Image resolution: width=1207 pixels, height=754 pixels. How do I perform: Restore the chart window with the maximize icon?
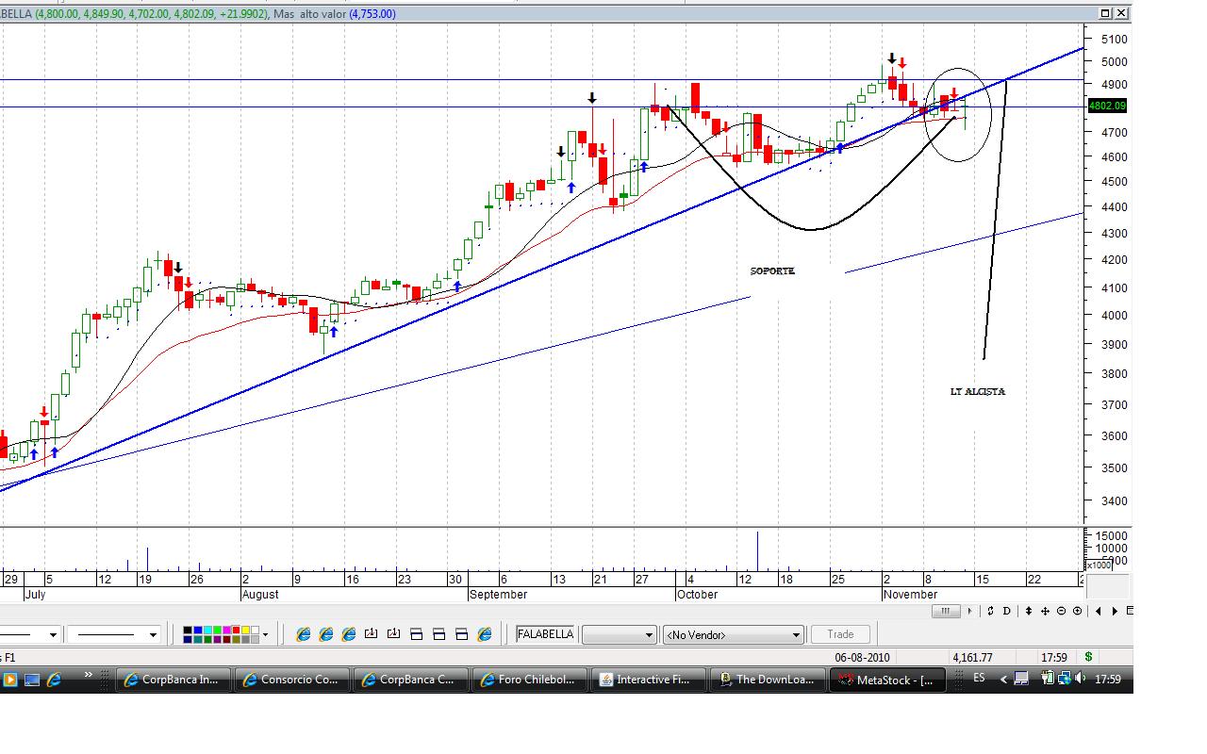tap(1105, 13)
